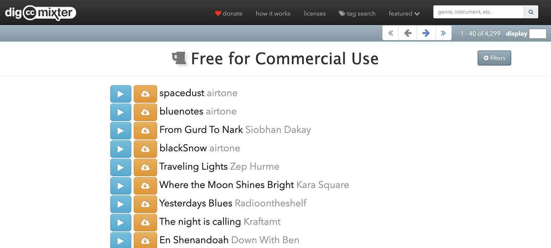Open the filters panel
Screen dimensions: 551x248
494,58
